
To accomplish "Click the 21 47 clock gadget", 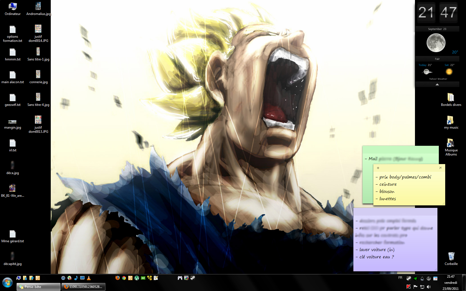I will [437, 12].
